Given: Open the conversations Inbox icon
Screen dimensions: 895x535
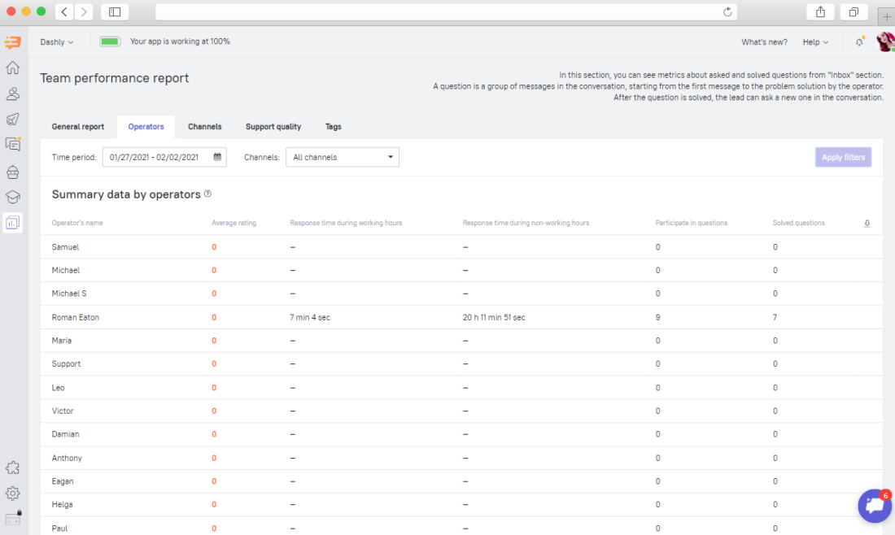Looking at the screenshot, I should [12, 144].
